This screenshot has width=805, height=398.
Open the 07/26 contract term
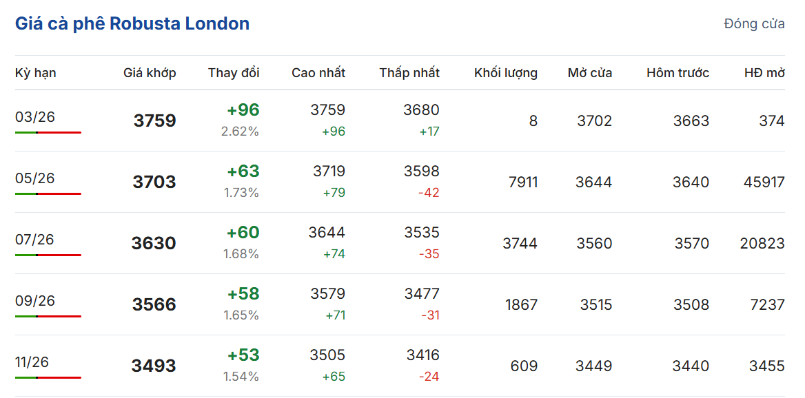35,240
